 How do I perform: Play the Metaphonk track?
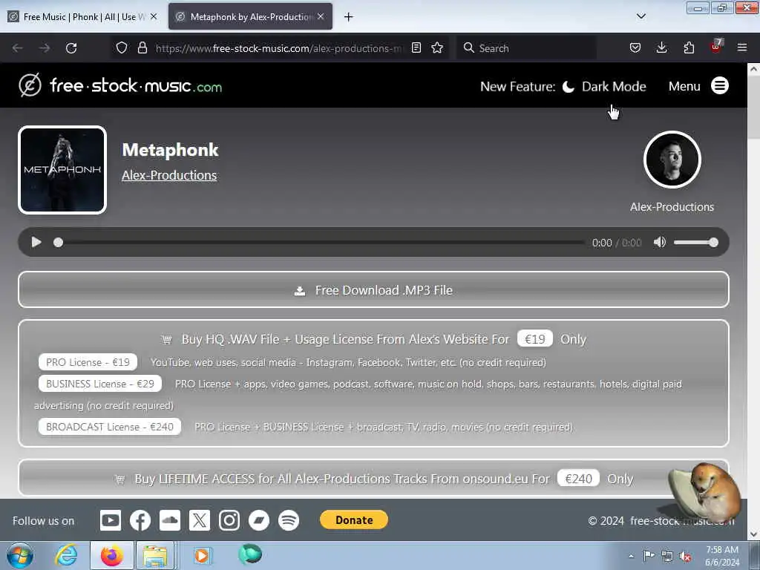[36, 242]
